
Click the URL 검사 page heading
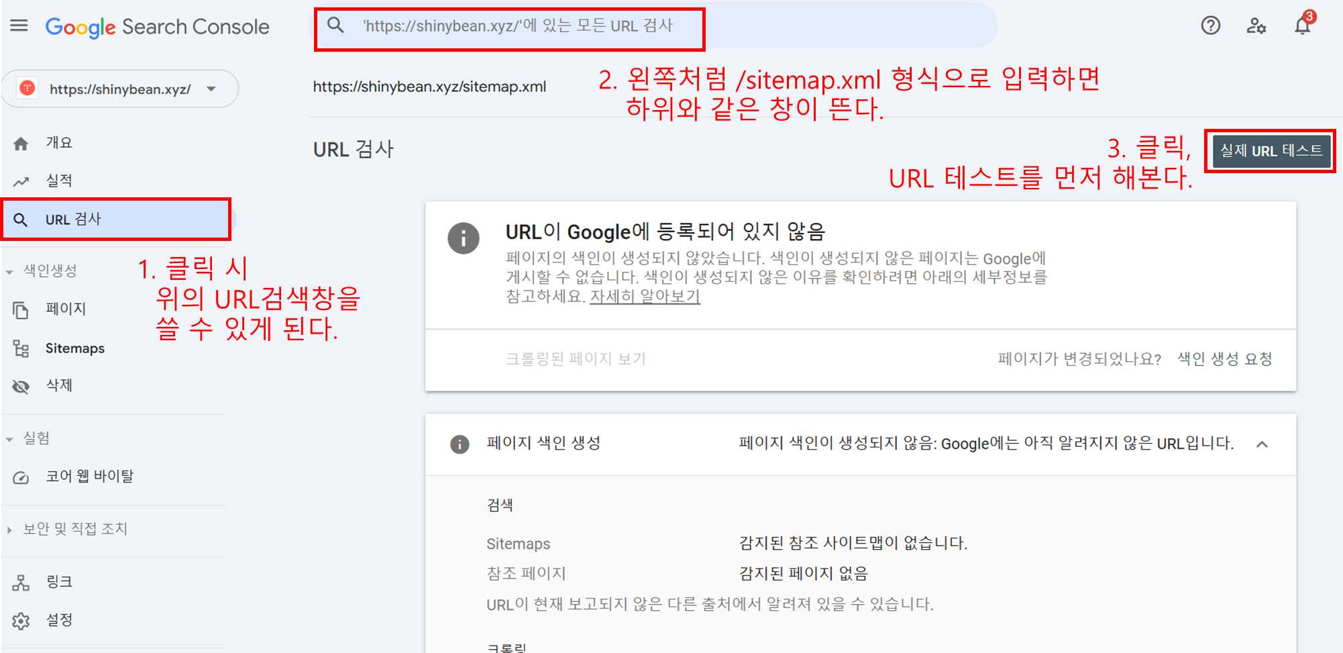[354, 149]
